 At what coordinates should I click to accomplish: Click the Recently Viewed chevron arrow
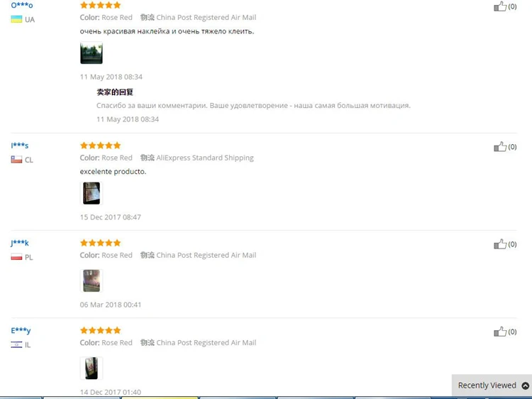tap(525, 386)
